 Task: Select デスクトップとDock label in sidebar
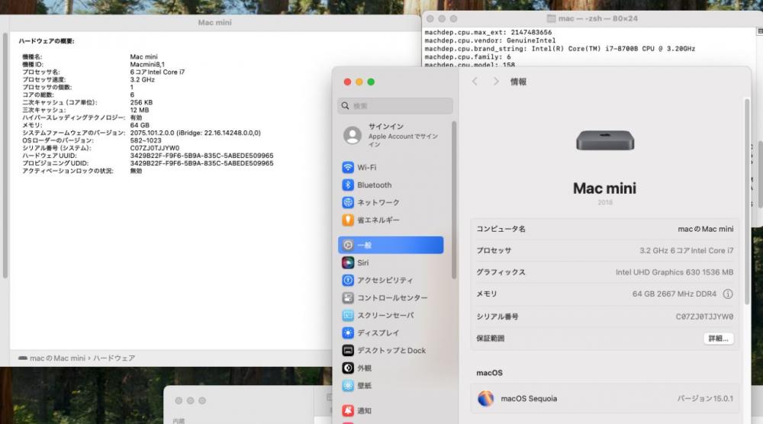click(x=391, y=350)
